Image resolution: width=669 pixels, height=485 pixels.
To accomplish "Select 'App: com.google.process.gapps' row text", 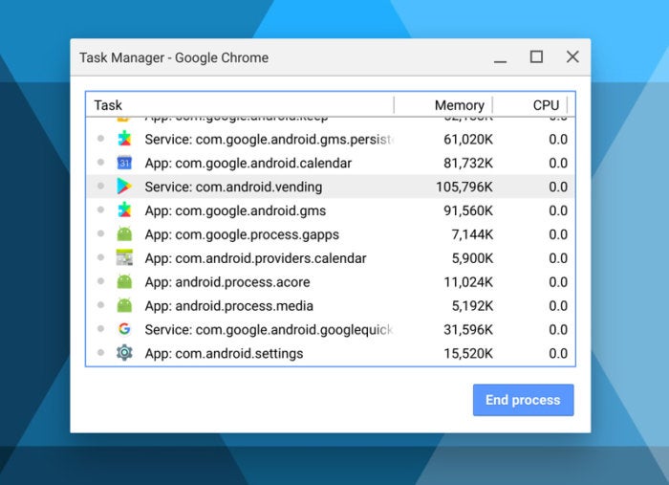I will tap(242, 234).
